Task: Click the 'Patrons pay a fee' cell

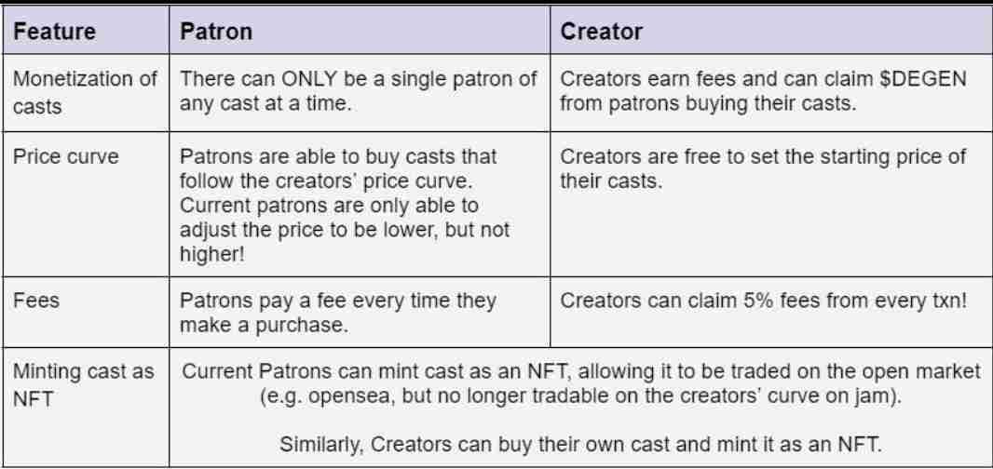Action: 337,314
